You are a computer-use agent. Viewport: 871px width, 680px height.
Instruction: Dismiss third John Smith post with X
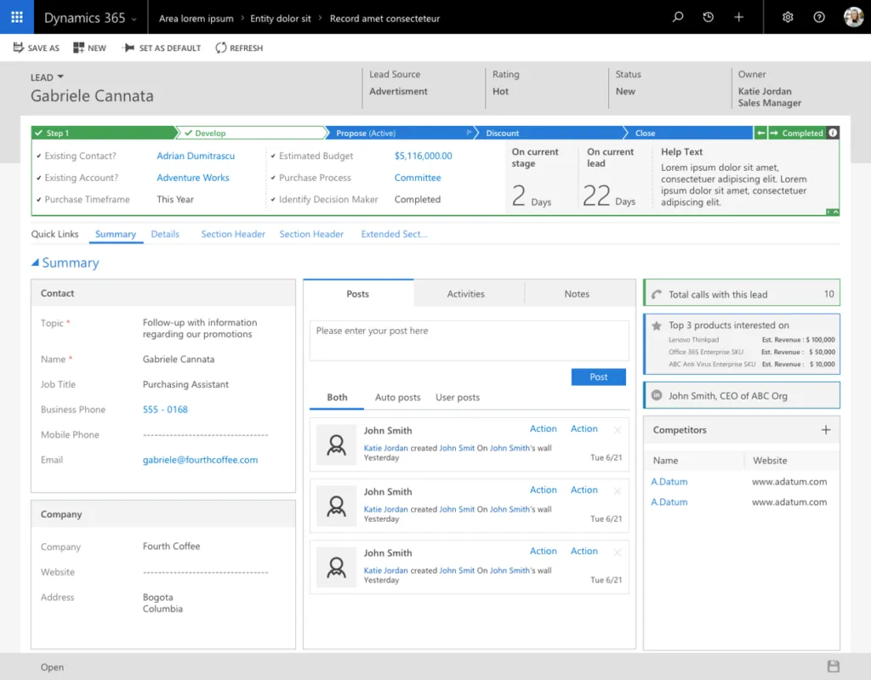pyautogui.click(x=618, y=552)
